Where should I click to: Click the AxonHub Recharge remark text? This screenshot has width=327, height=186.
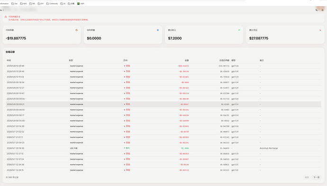(x=269, y=148)
